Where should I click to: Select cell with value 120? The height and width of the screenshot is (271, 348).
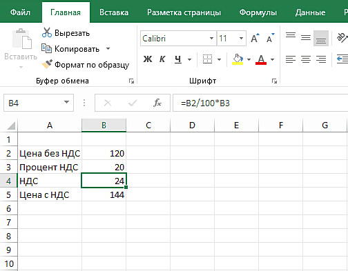tap(104, 153)
